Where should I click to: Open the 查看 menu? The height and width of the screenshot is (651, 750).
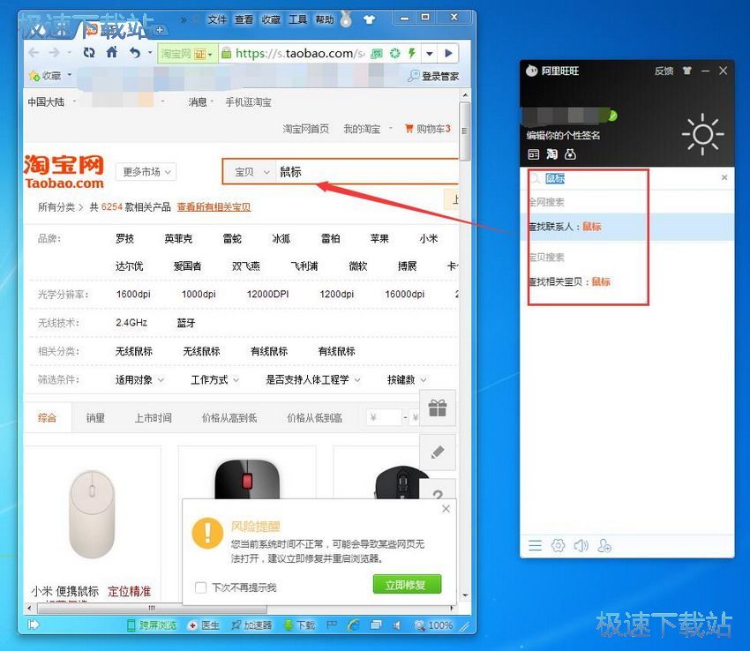tap(244, 19)
